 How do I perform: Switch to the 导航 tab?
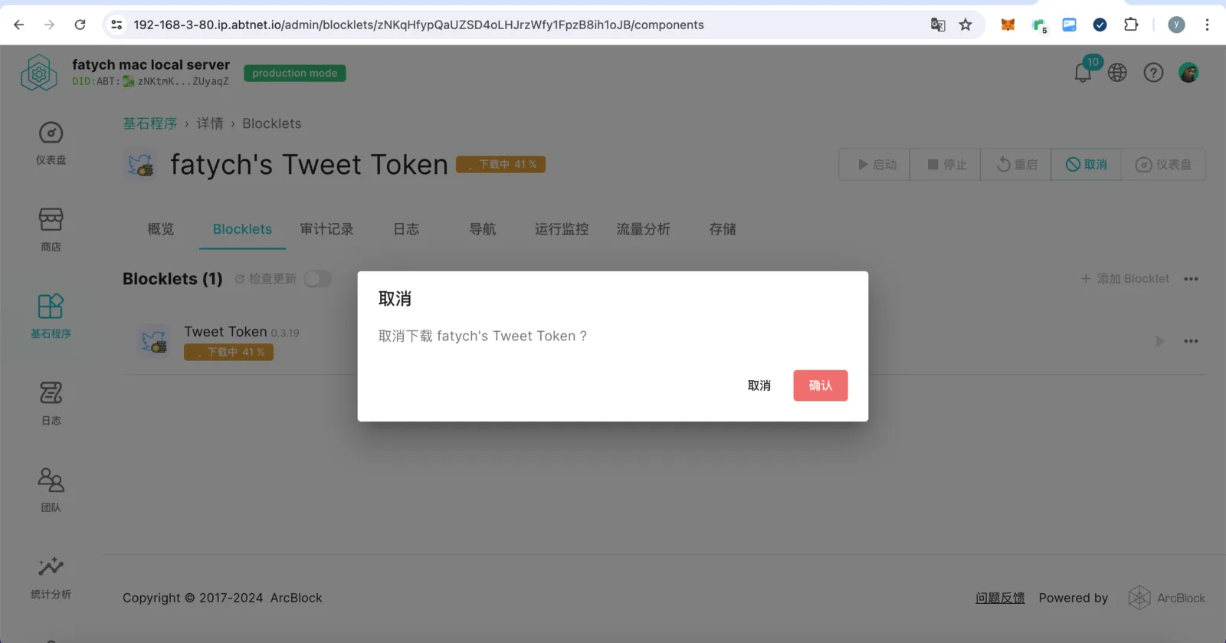coord(483,229)
